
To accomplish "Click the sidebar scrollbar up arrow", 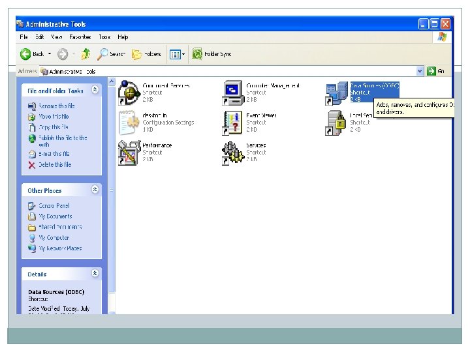I will click(112, 81).
